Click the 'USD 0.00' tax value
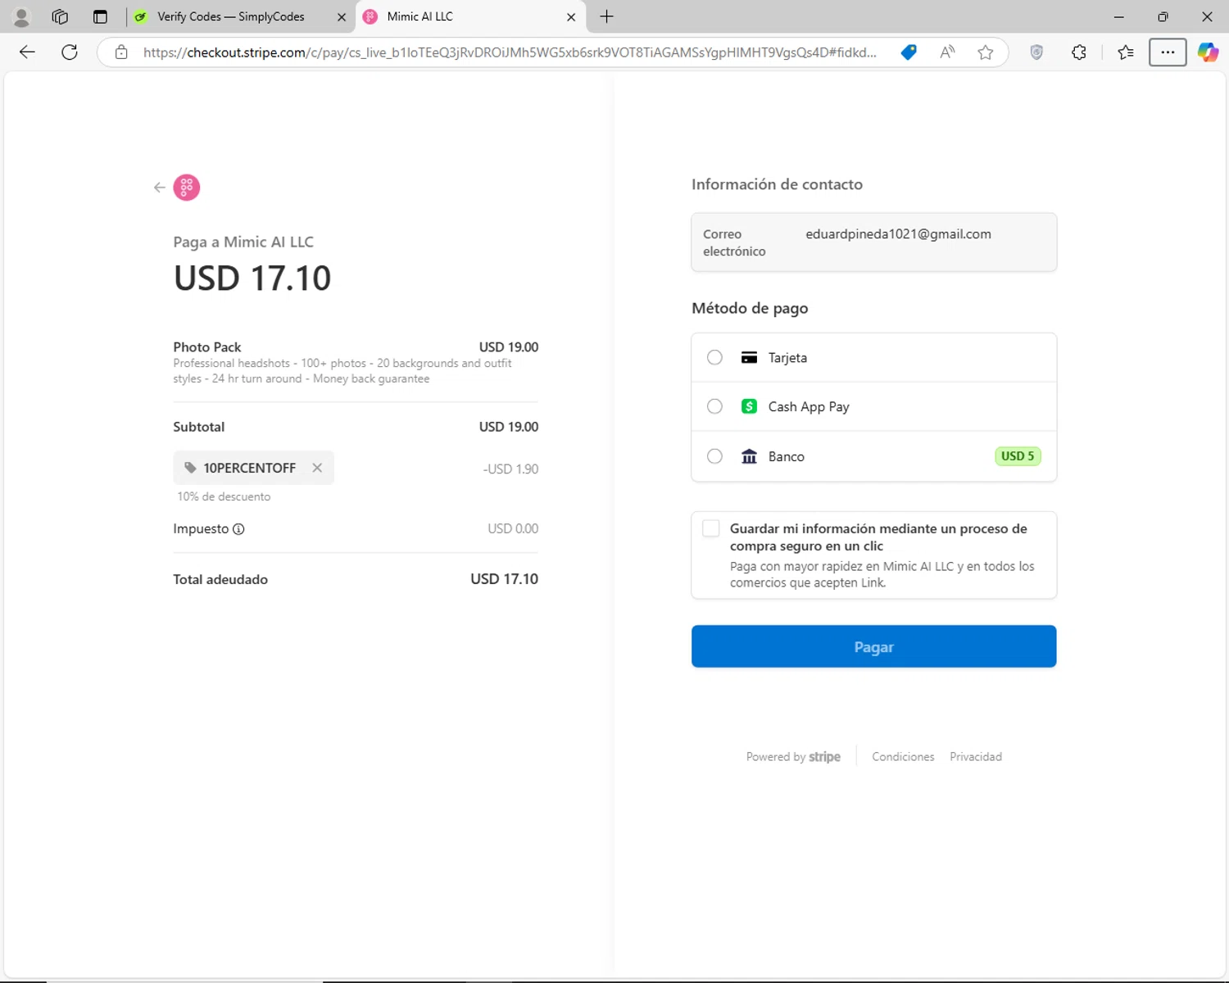 point(513,529)
